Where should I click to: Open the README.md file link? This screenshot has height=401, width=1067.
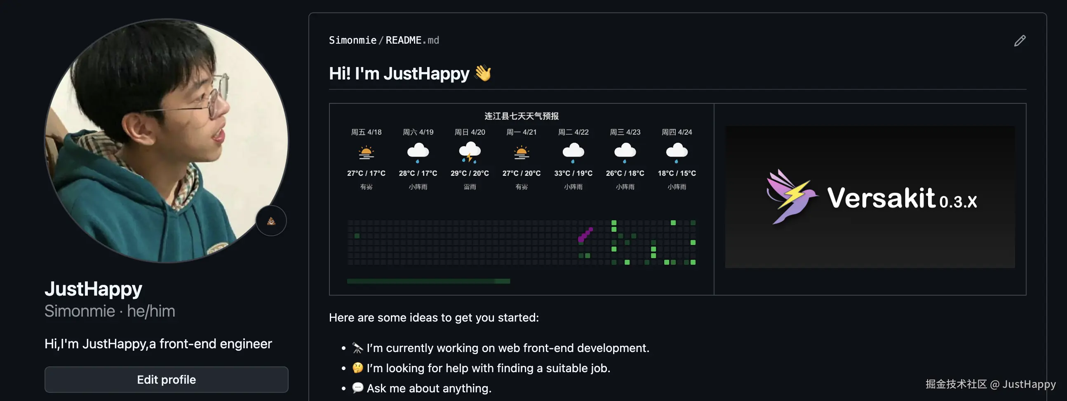pos(412,40)
